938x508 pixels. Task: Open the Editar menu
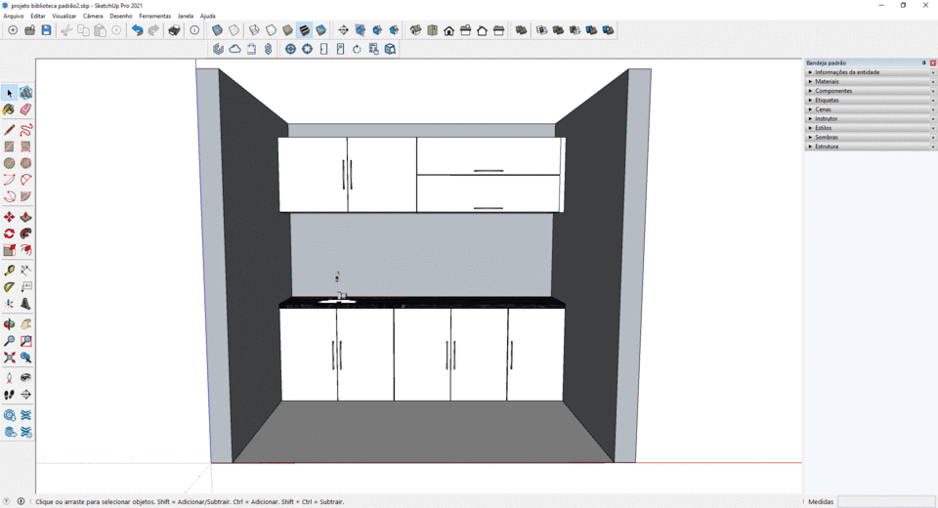tap(38, 17)
